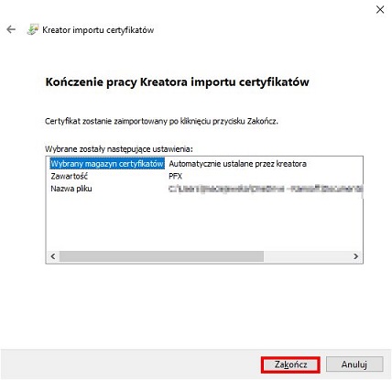Finish import with the Zakończ button
392x380 pixels.
click(x=290, y=364)
